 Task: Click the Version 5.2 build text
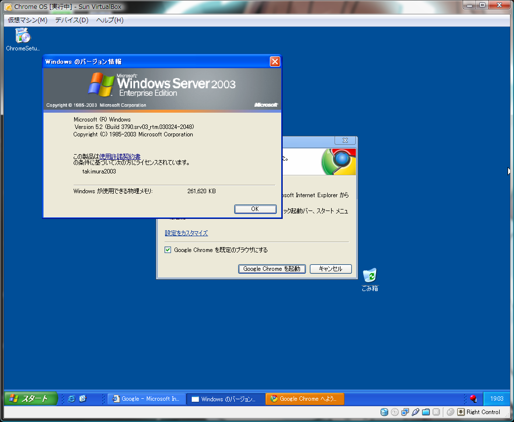pyautogui.click(x=134, y=127)
